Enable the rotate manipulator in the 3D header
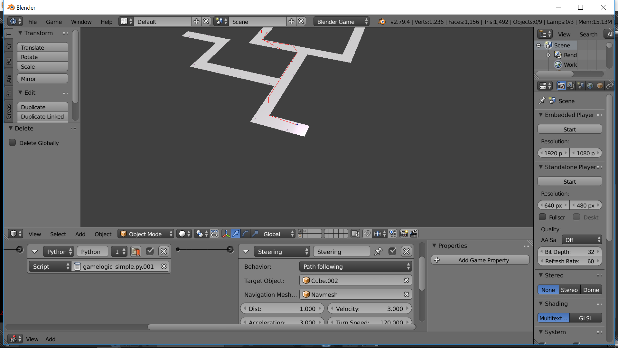 click(246, 234)
